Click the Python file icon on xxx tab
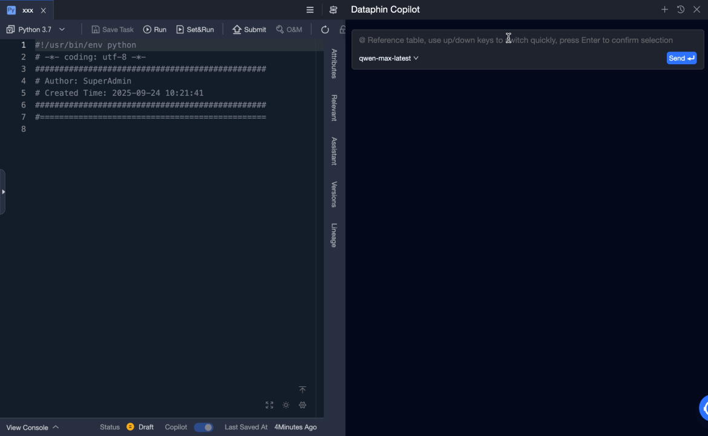 pyautogui.click(x=11, y=10)
